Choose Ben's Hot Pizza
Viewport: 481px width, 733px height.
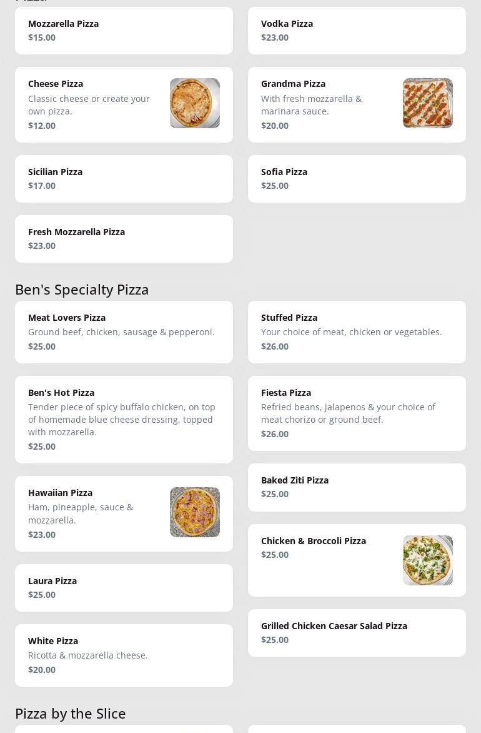[124, 420]
